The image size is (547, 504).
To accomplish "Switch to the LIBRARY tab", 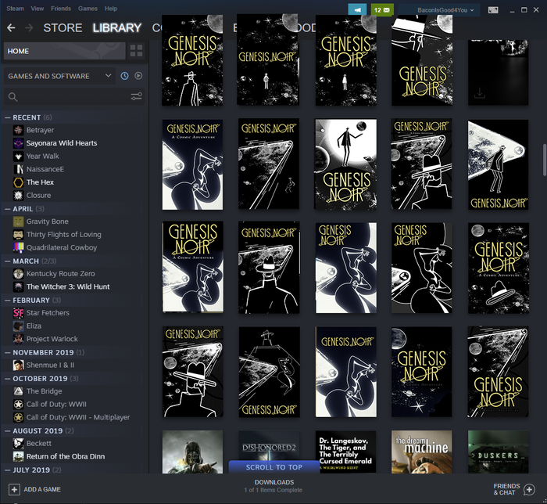I will (x=117, y=28).
